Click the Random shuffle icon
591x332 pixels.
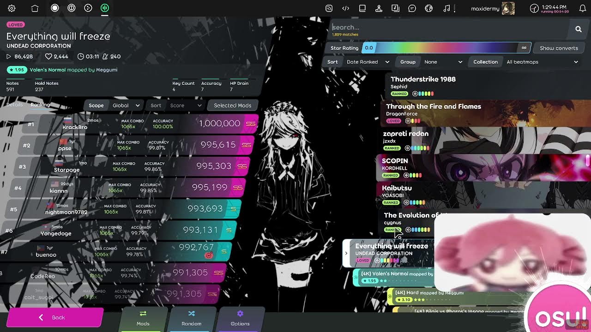pyautogui.click(x=191, y=314)
